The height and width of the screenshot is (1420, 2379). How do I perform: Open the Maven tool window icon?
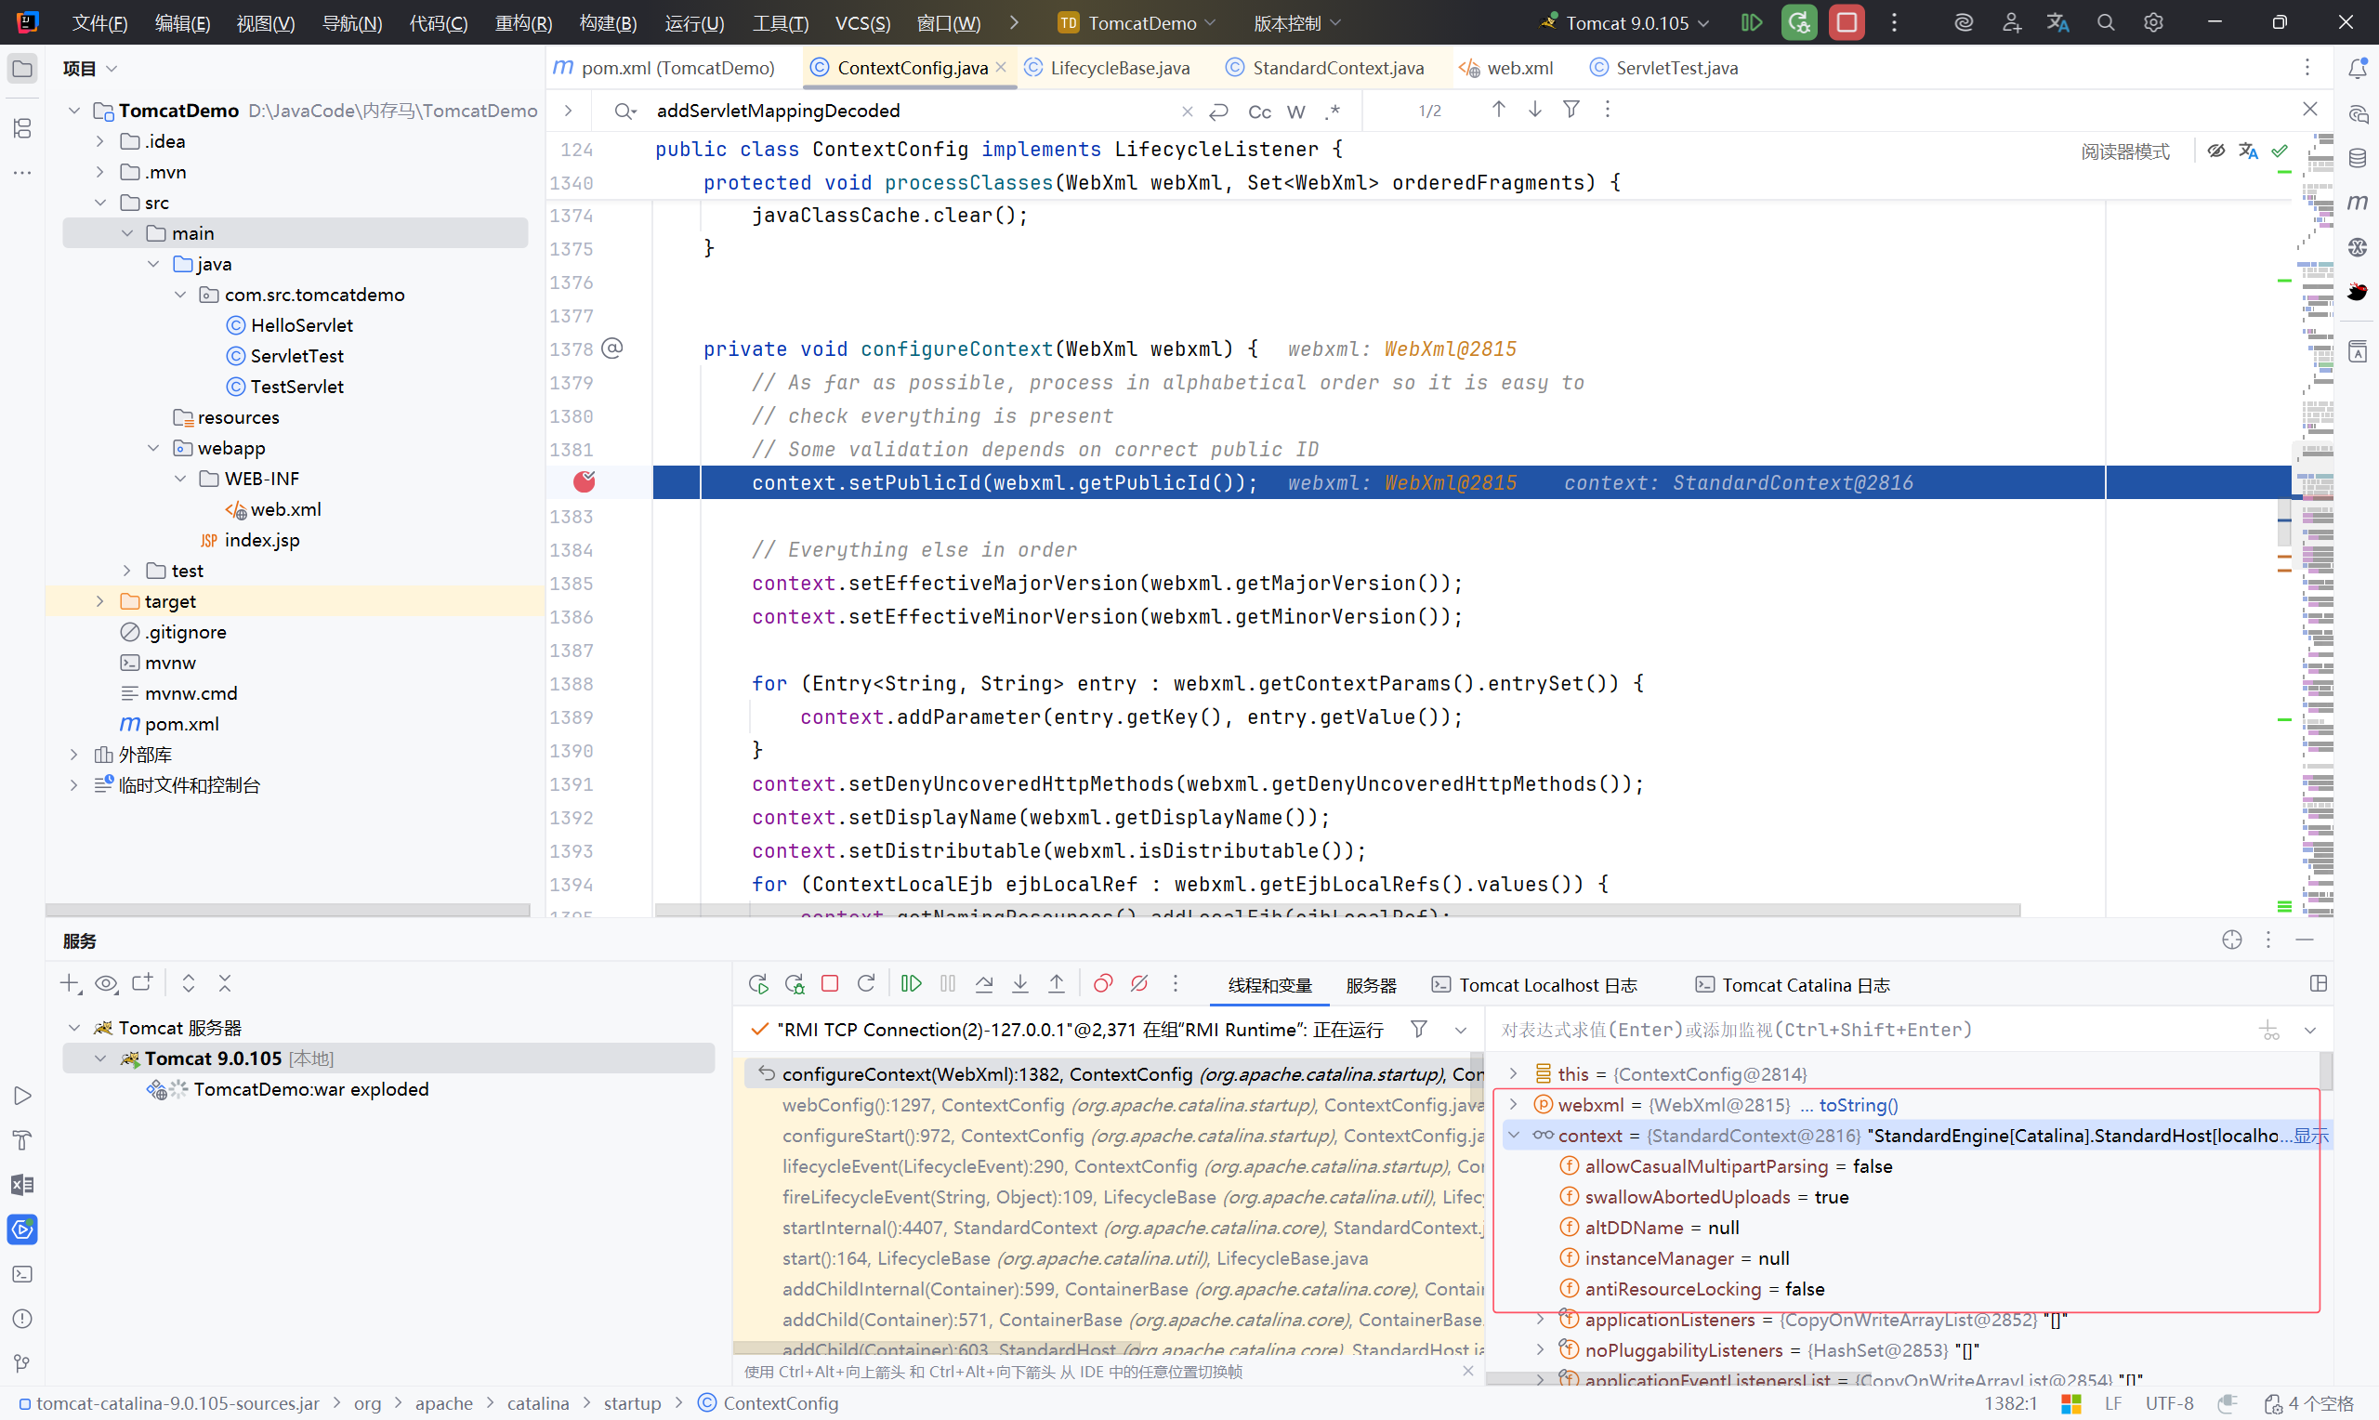point(2357,202)
